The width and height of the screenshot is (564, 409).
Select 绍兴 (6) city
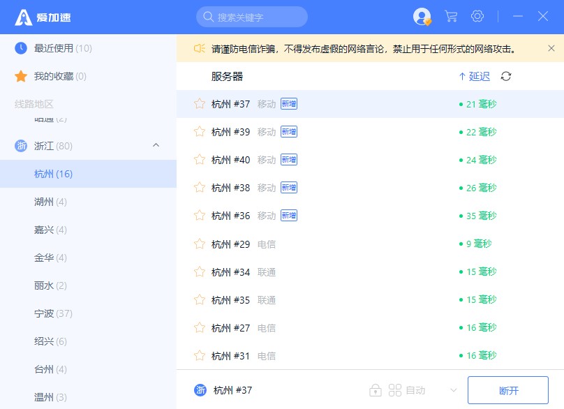coord(88,341)
